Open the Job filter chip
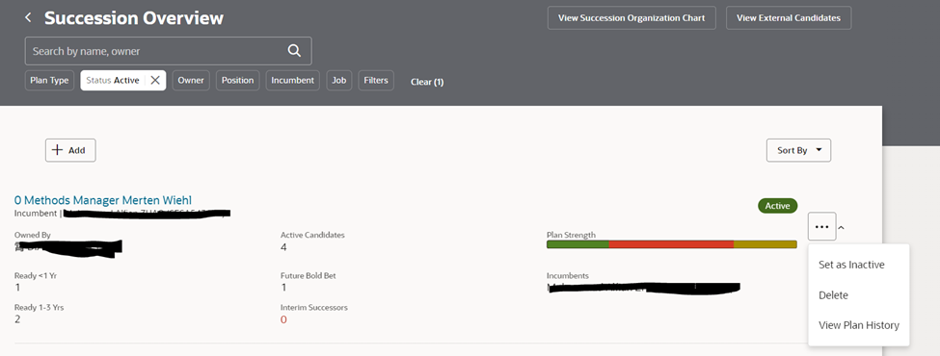 pyautogui.click(x=339, y=80)
